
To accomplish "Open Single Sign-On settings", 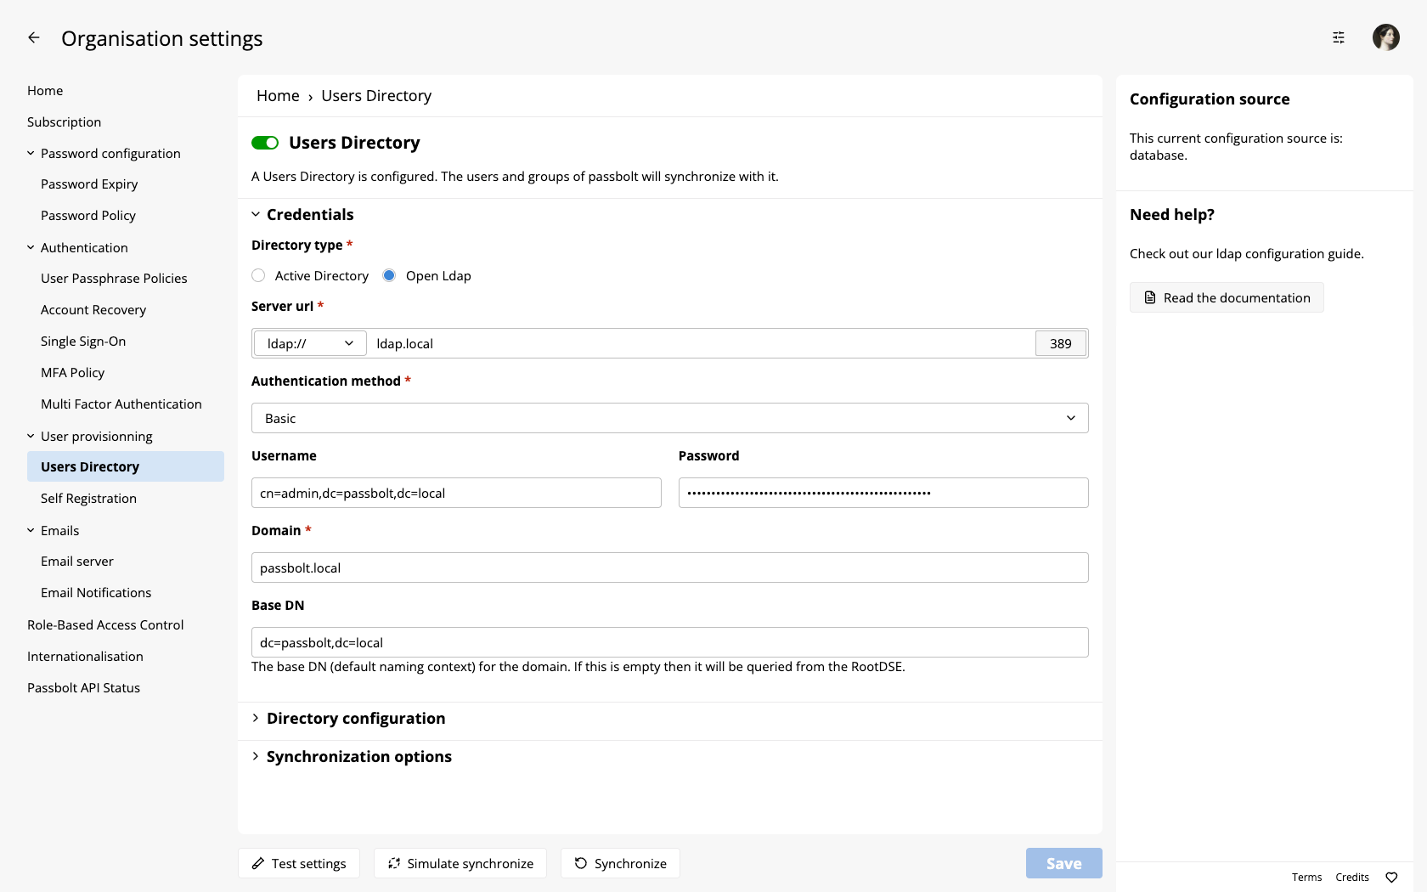I will pyautogui.click(x=83, y=341).
